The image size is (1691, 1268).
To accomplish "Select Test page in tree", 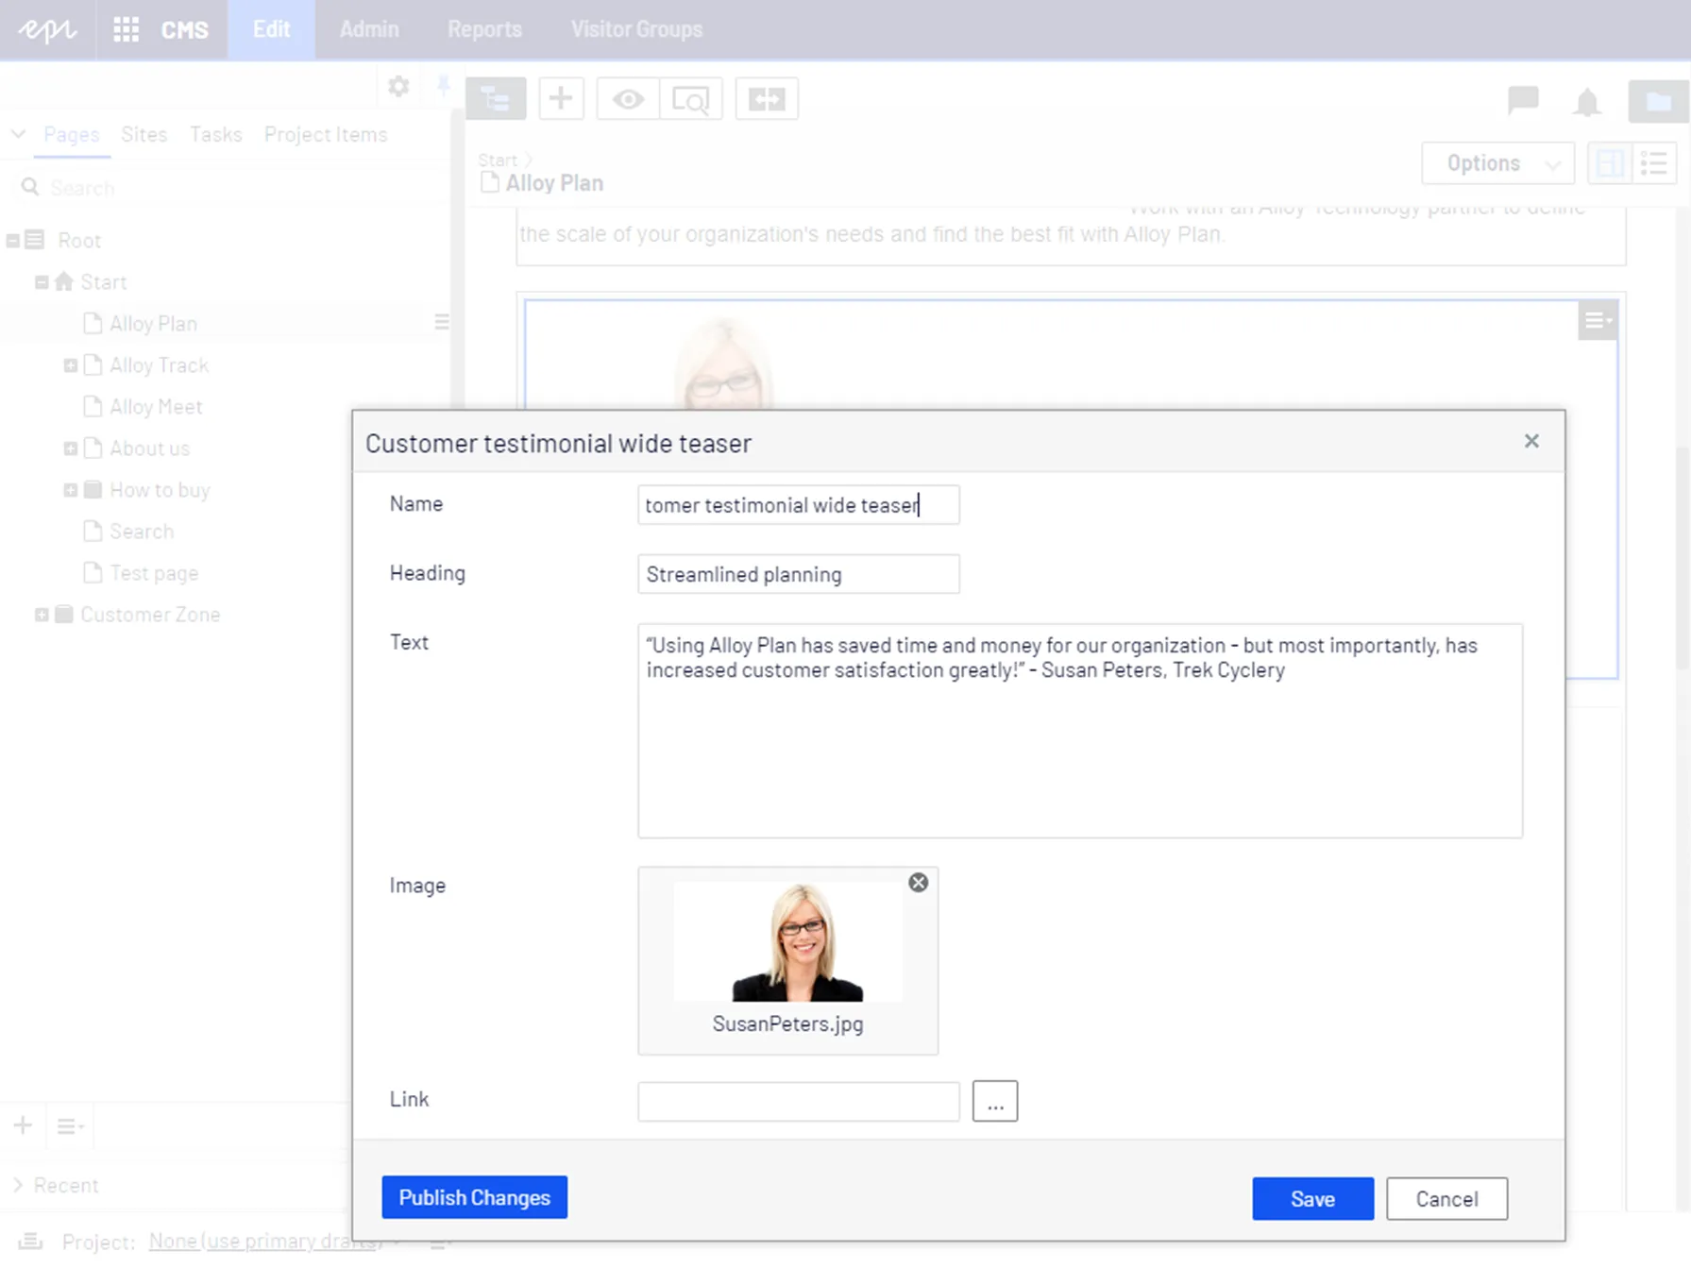I will pos(154,573).
